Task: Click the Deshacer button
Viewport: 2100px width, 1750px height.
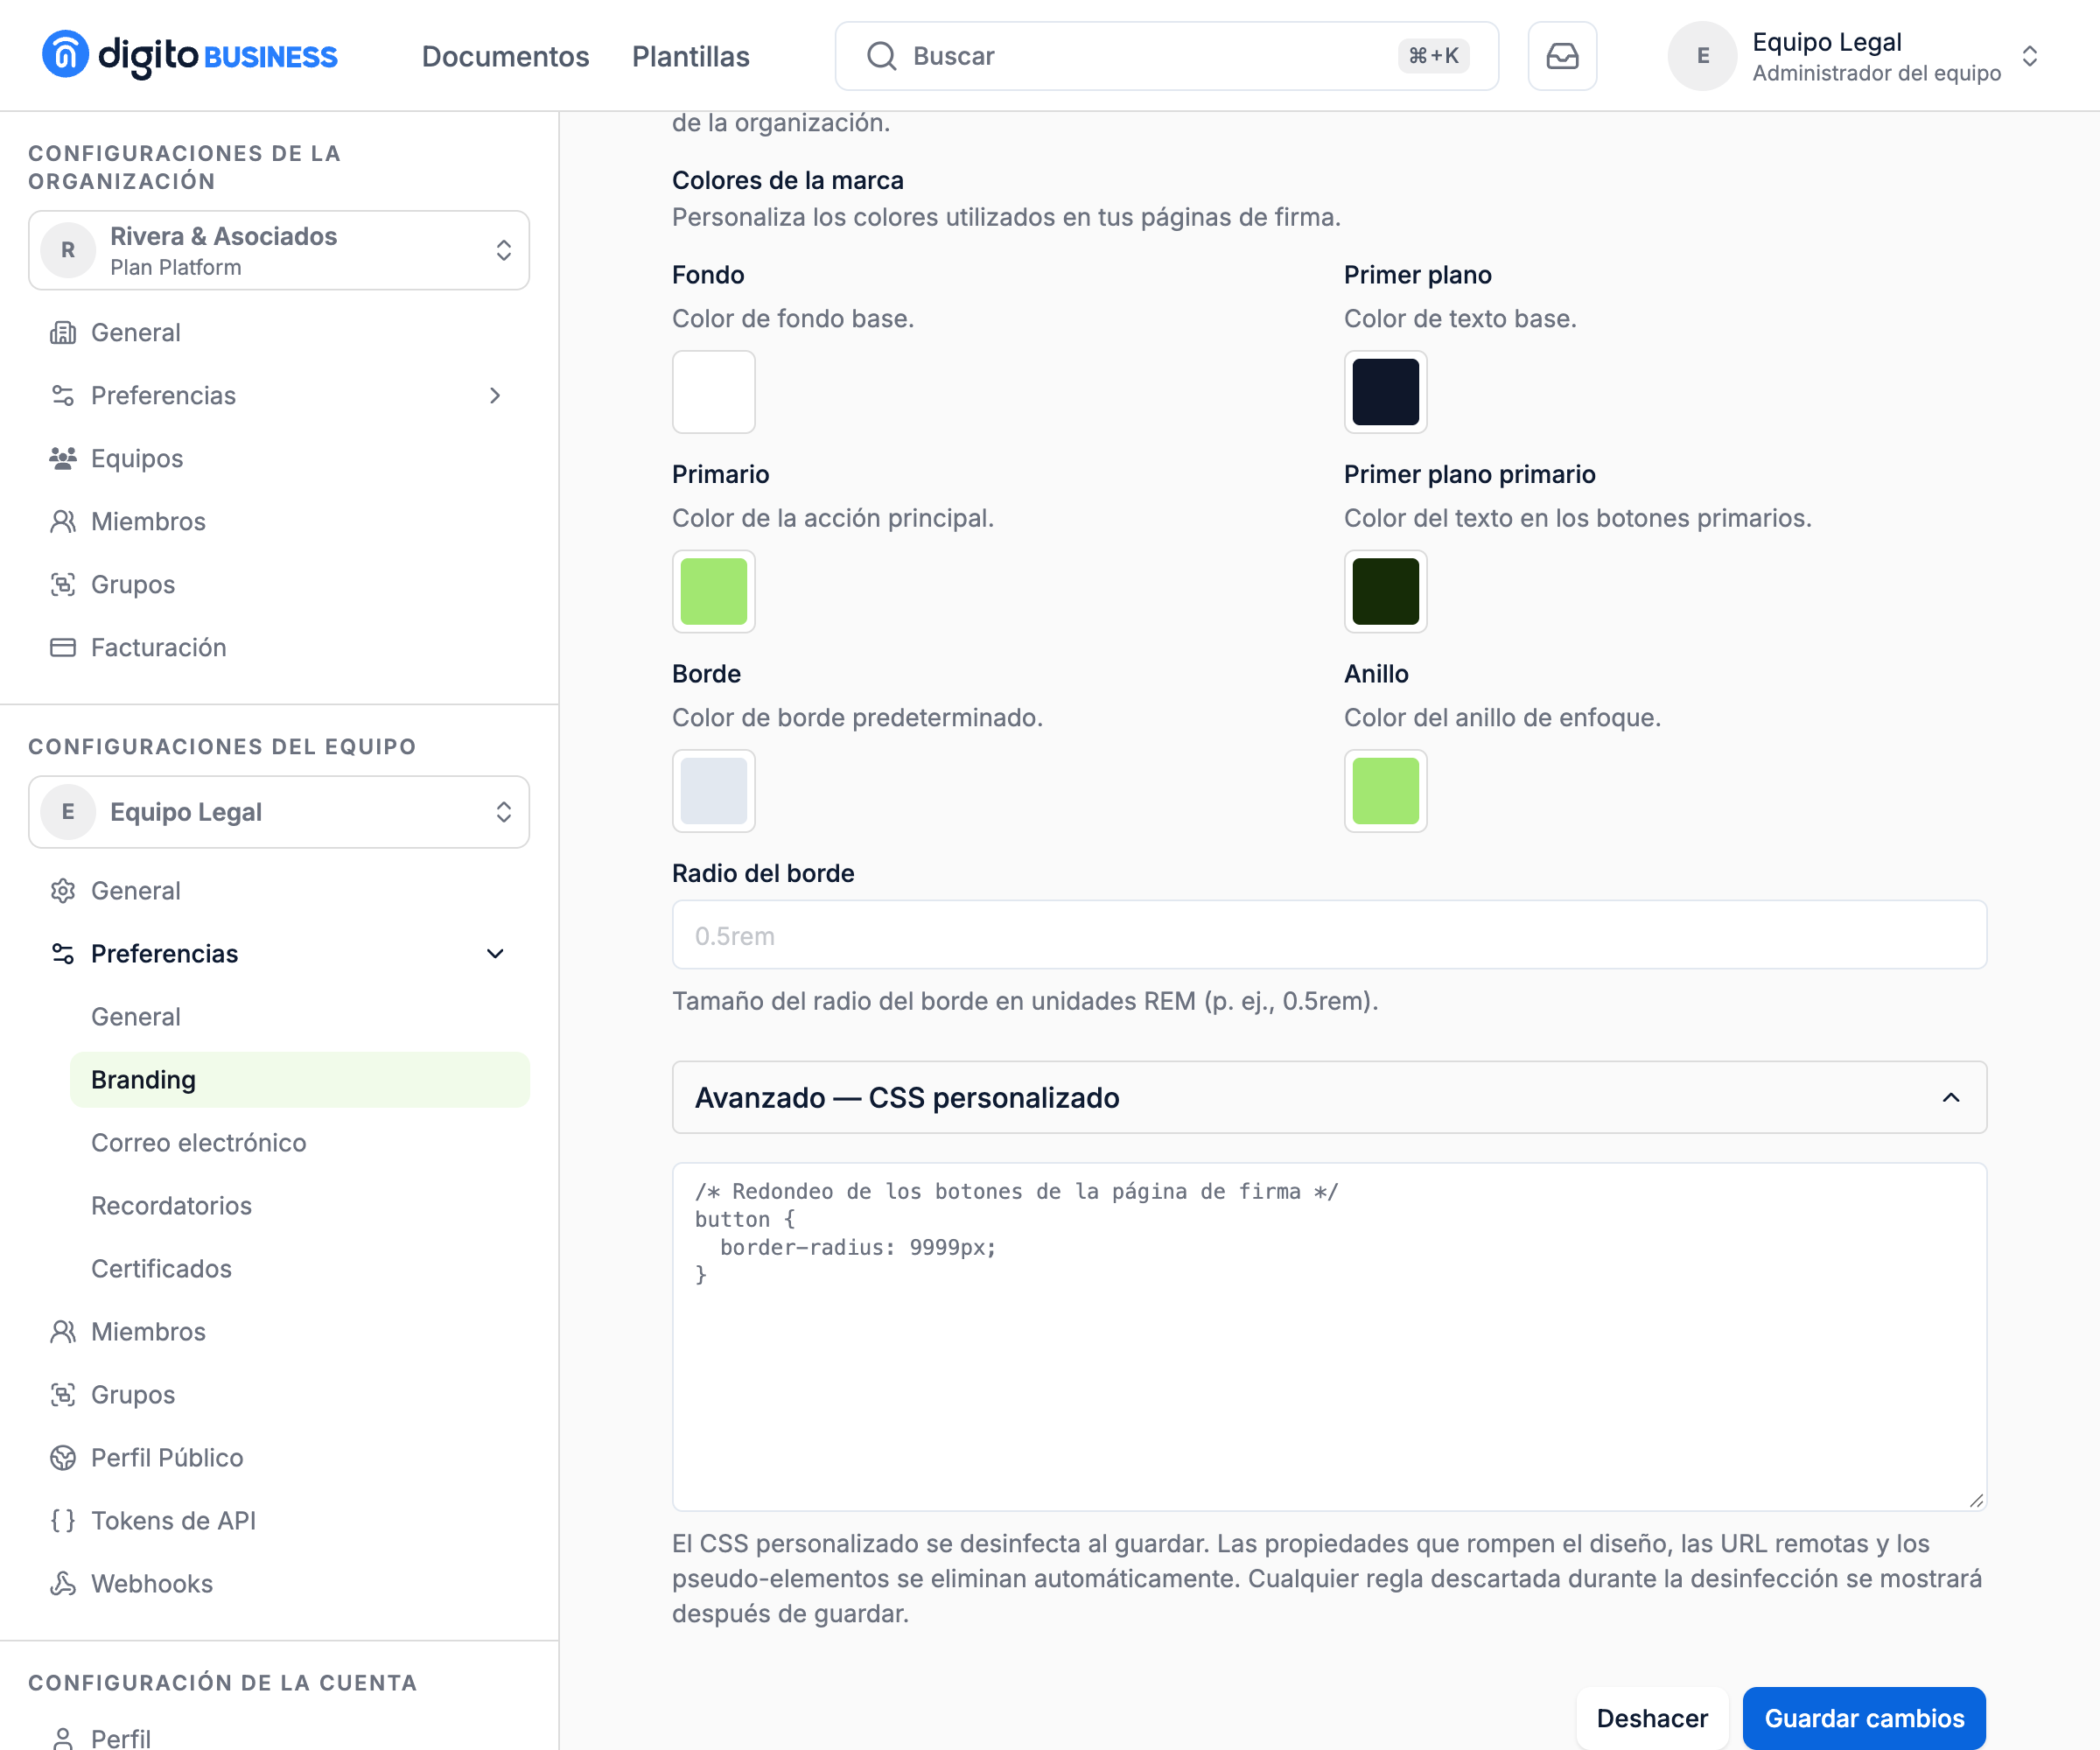Action: [x=1652, y=1718]
